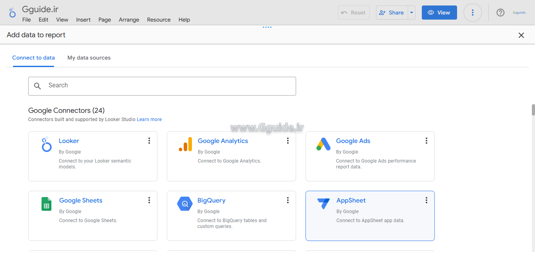Open three-dot menu on Google Analytics card
The height and width of the screenshot is (255, 535).
coord(288,141)
